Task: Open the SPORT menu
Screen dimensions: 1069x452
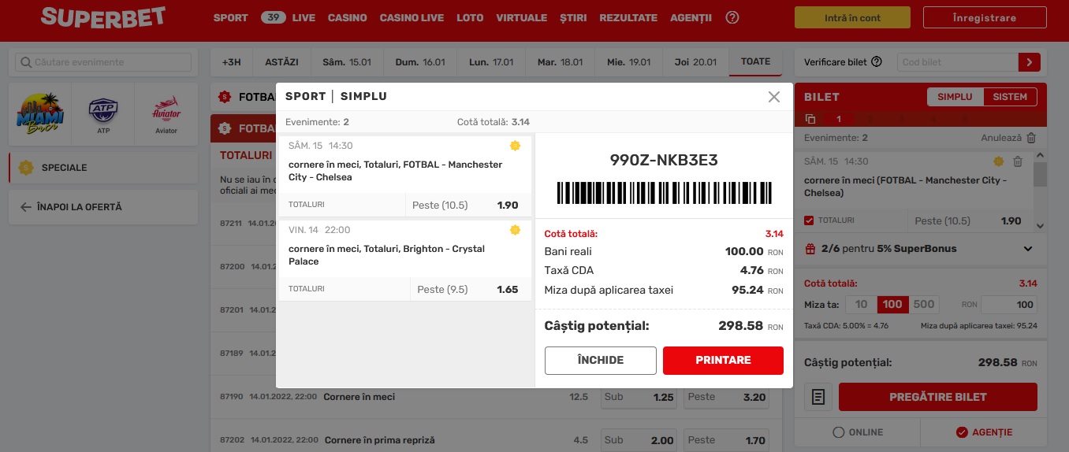Action: [230, 17]
